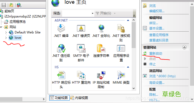Screen dimensions: 194x103
Task: Click the open folder toolbar icon
Action: (x=11, y=5)
